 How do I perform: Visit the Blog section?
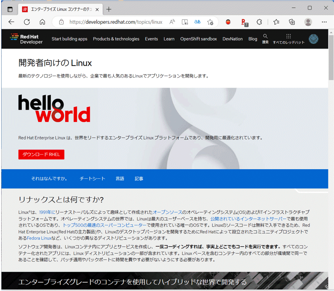[253, 39]
